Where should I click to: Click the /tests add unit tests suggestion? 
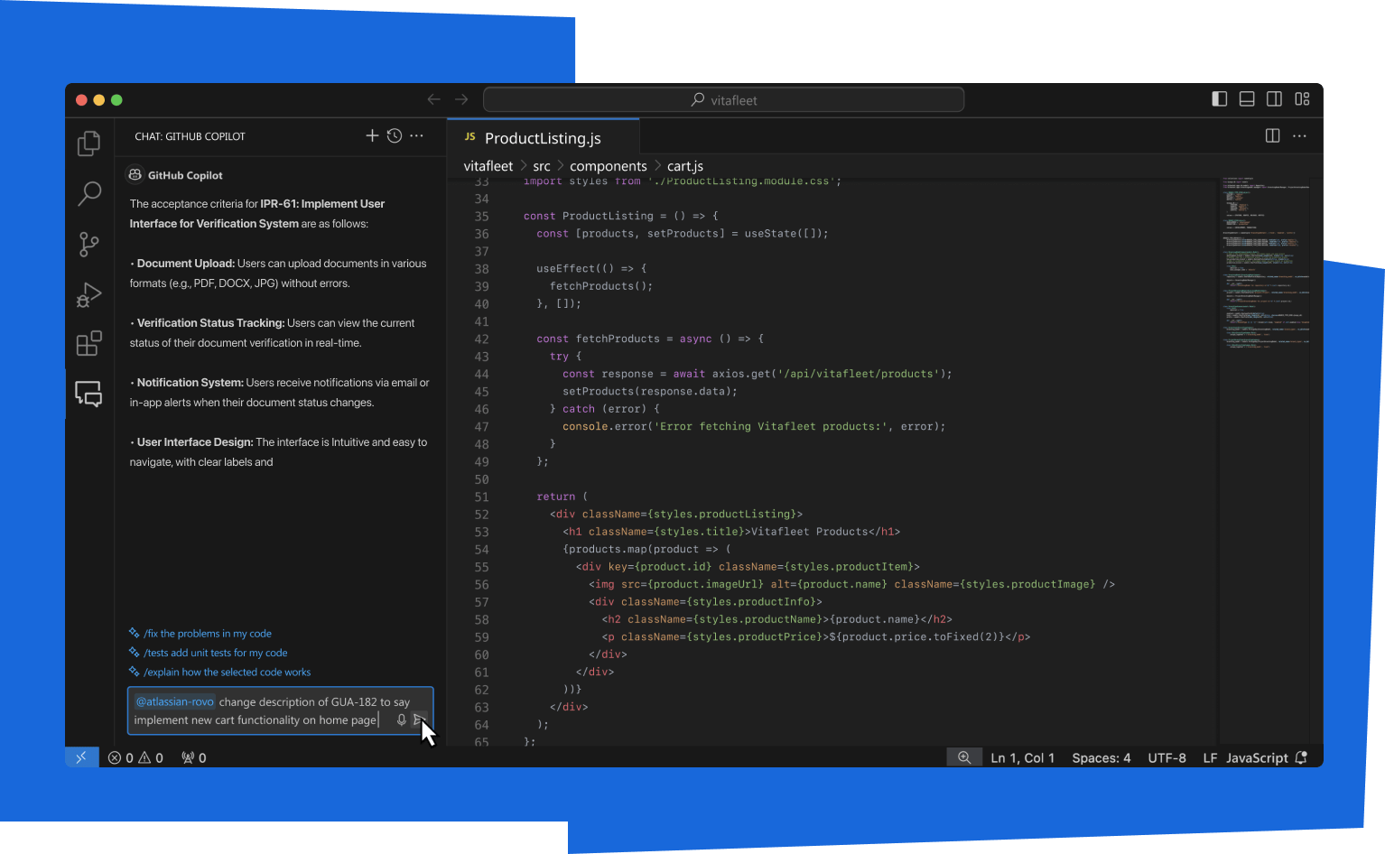tap(215, 653)
